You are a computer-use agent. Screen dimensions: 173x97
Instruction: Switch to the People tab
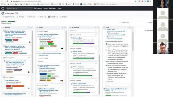point(31,17)
